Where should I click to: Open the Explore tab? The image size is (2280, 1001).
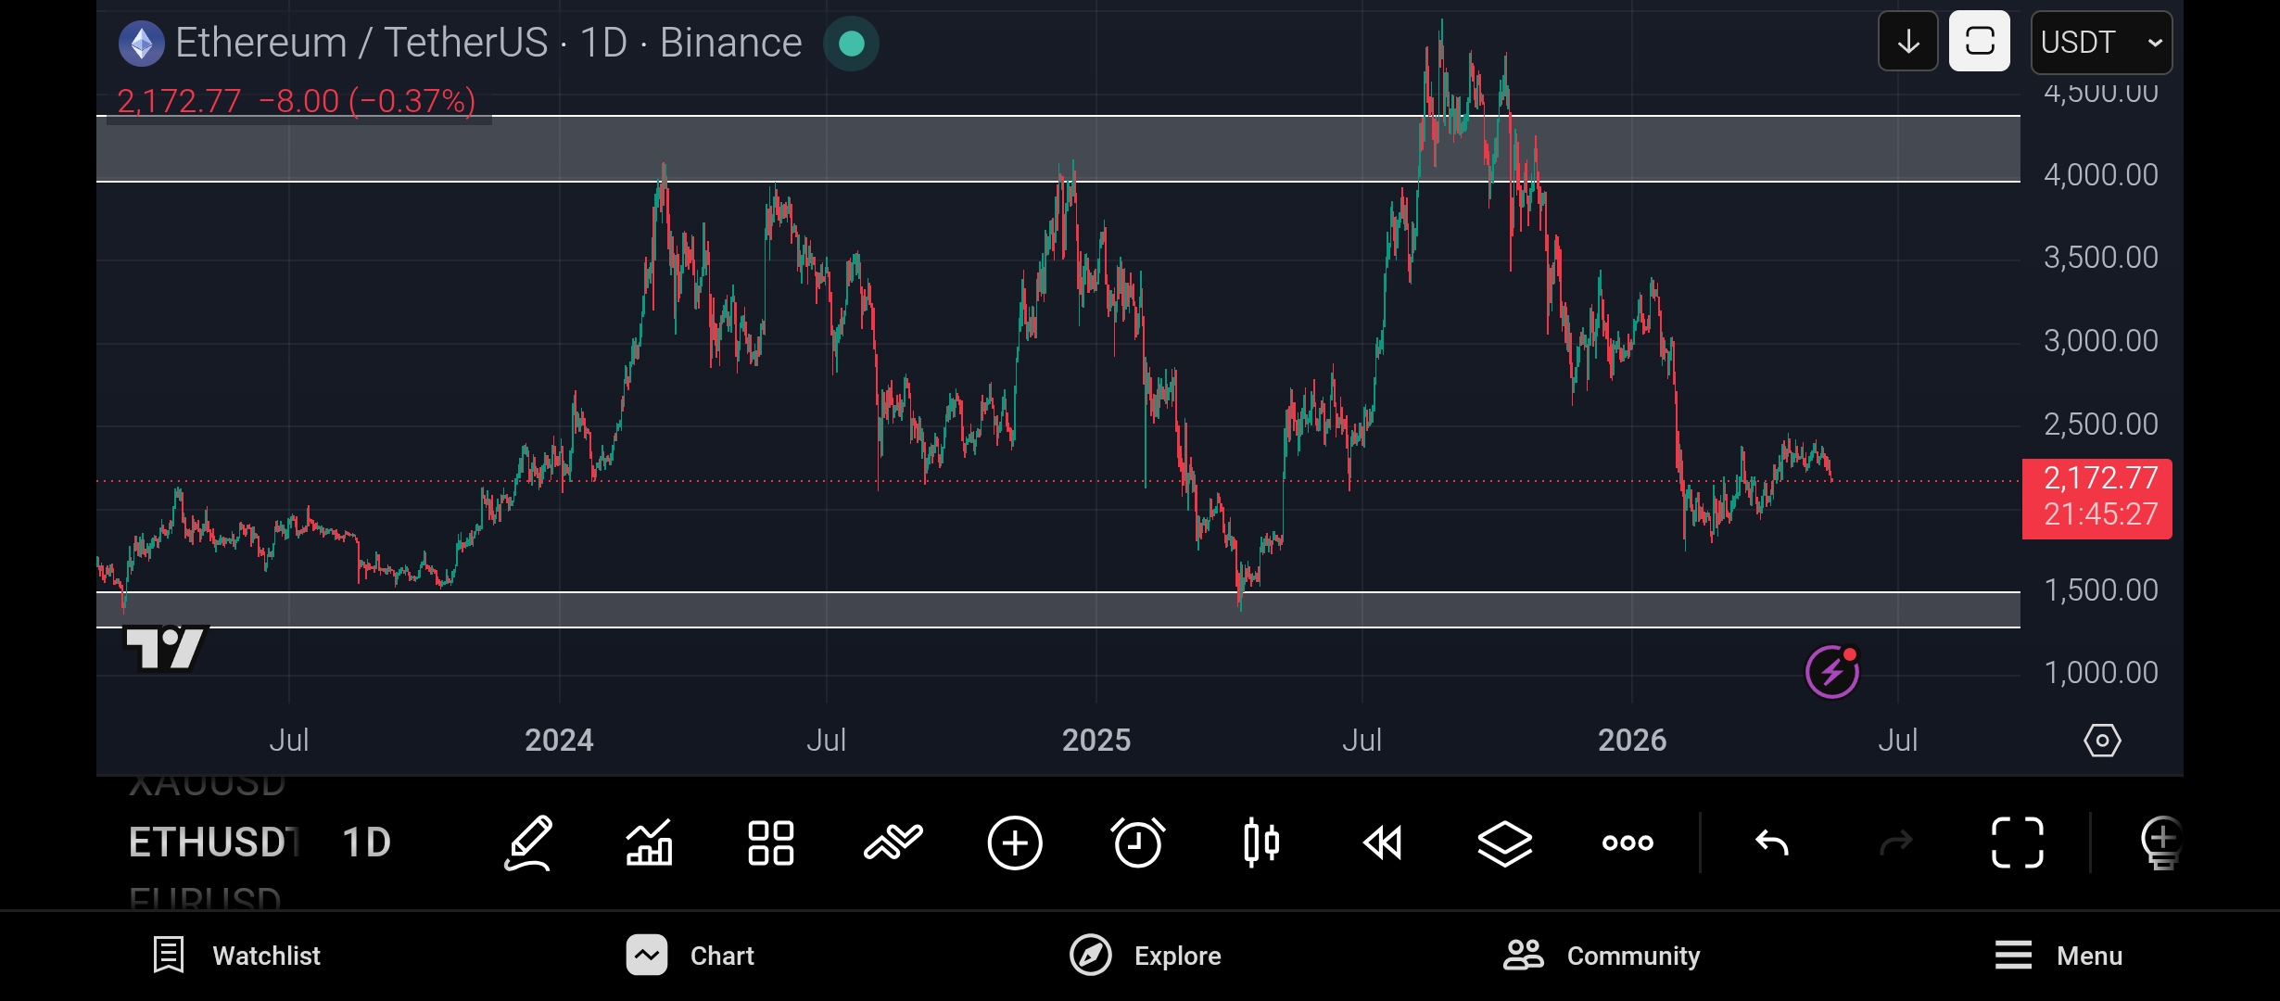click(x=1146, y=956)
